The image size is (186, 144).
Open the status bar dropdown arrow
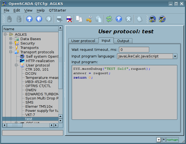point(159,140)
